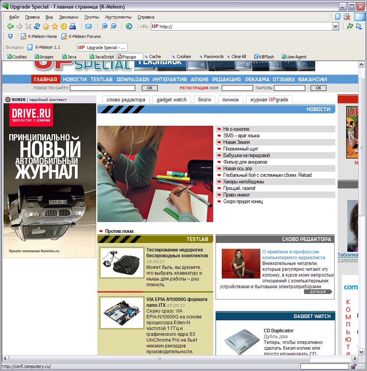Toggle the Java setting
This screenshot has width=367, height=371.
69,57
